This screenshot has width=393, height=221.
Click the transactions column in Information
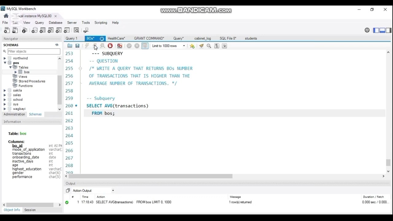coord(21,153)
